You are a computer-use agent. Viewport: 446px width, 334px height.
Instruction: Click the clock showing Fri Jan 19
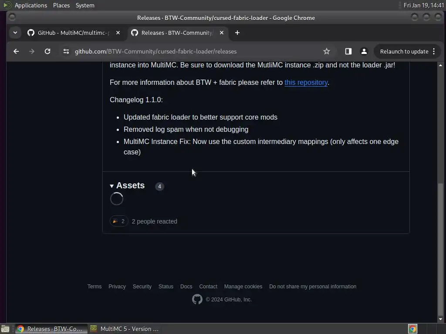(423, 5)
